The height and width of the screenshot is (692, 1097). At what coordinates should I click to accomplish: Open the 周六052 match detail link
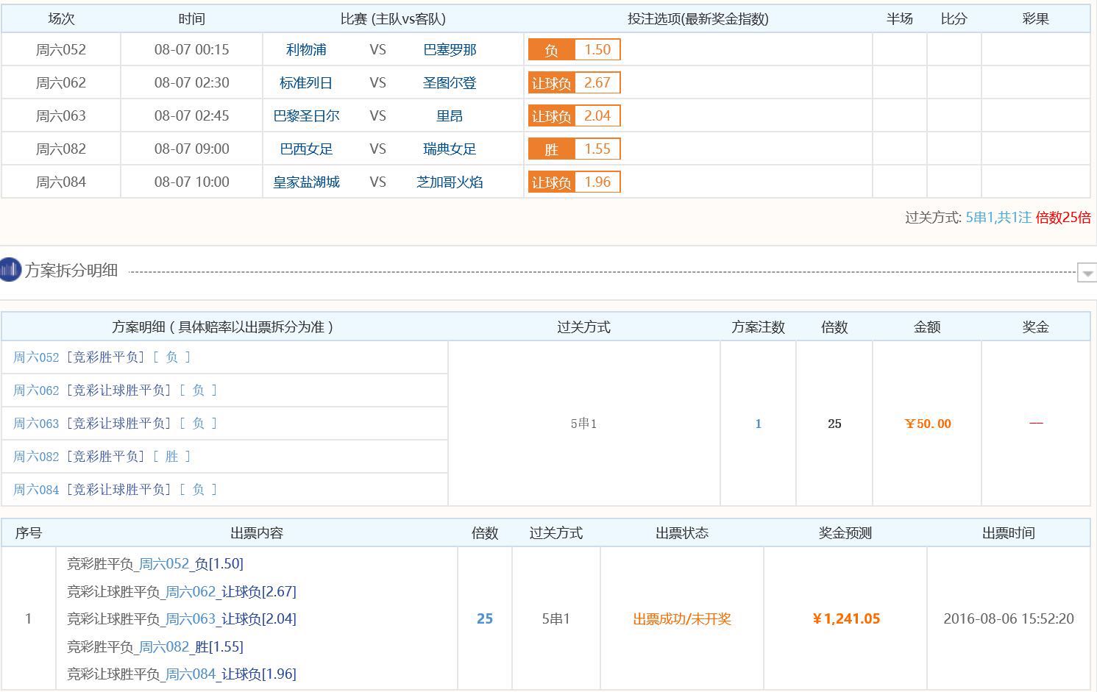point(35,357)
